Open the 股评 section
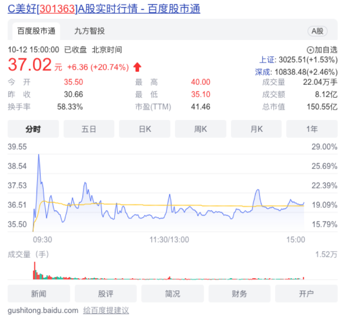The height and width of the screenshot is (320, 350). click(106, 294)
